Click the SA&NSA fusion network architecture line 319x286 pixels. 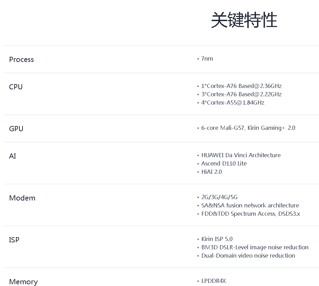pyautogui.click(x=250, y=205)
